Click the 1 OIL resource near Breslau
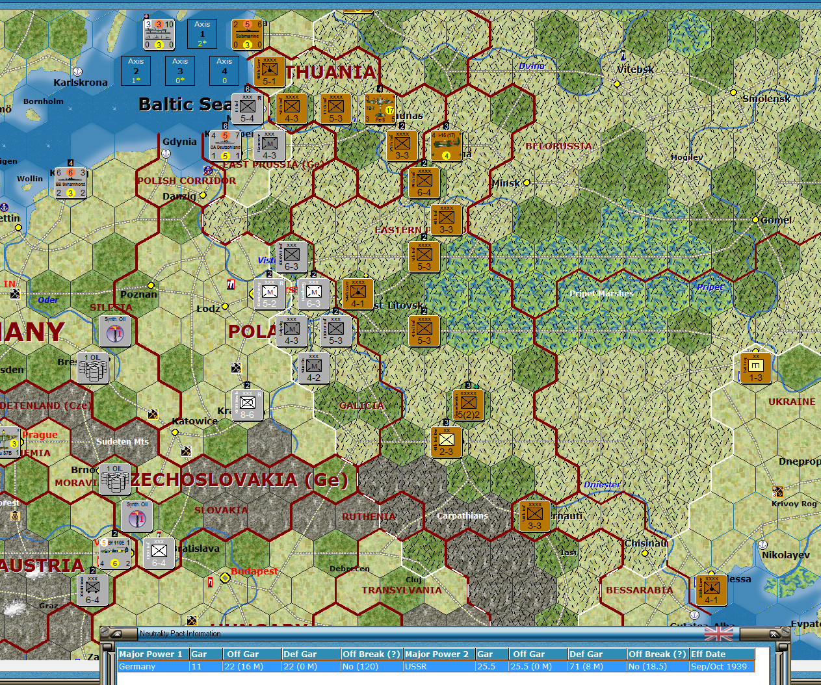This screenshot has width=821, height=685. tap(93, 368)
